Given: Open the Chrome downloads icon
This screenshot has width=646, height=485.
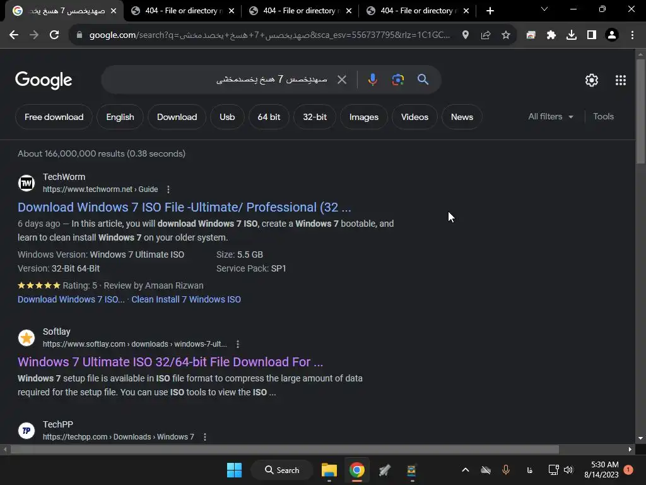Looking at the screenshot, I should tap(572, 35).
